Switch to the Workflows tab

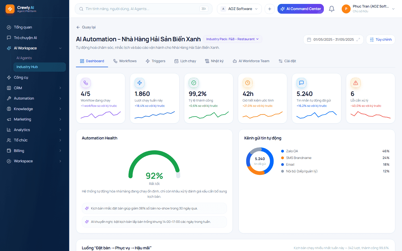[x=125, y=61]
